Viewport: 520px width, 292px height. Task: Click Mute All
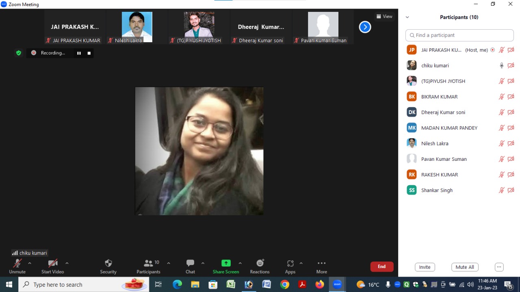point(465,267)
